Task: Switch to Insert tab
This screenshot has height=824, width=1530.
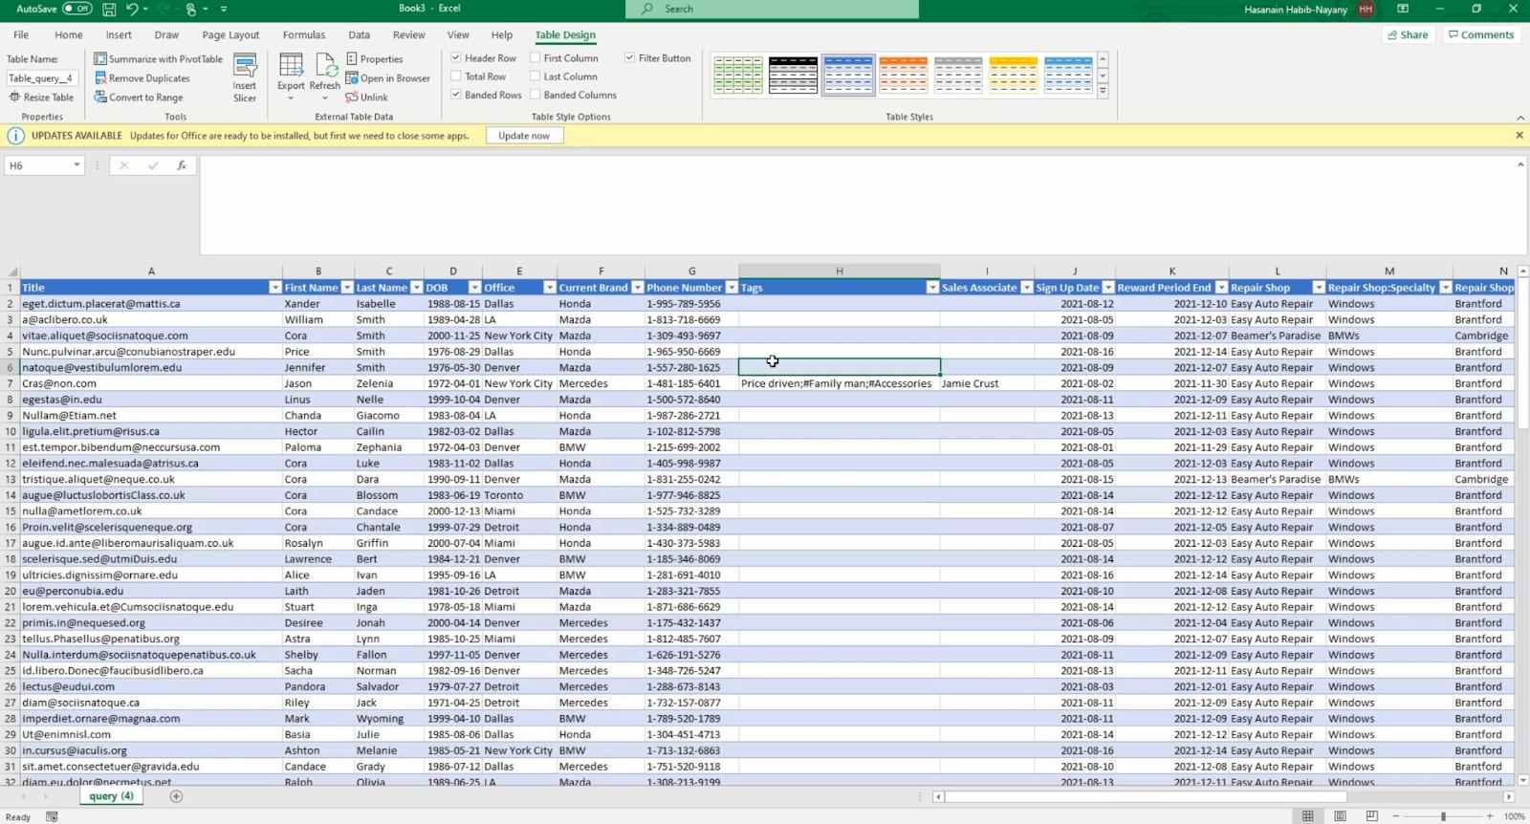Action: 119,35
